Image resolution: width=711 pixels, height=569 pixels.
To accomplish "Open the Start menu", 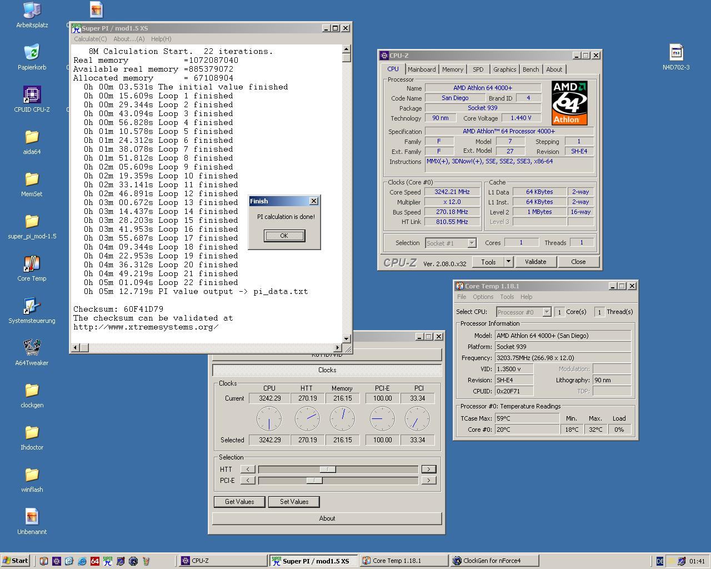I will tap(16, 561).
